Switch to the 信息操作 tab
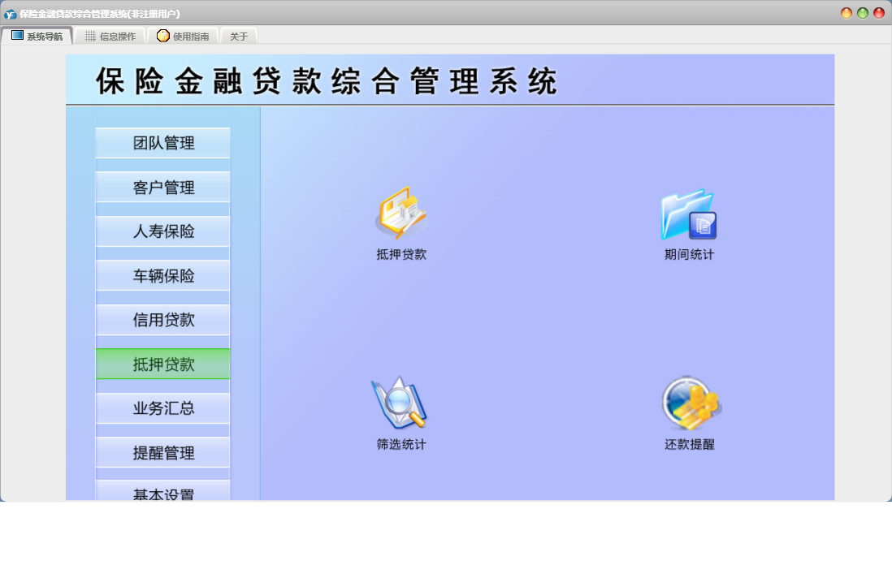This screenshot has height=578, width=892. pos(110,37)
